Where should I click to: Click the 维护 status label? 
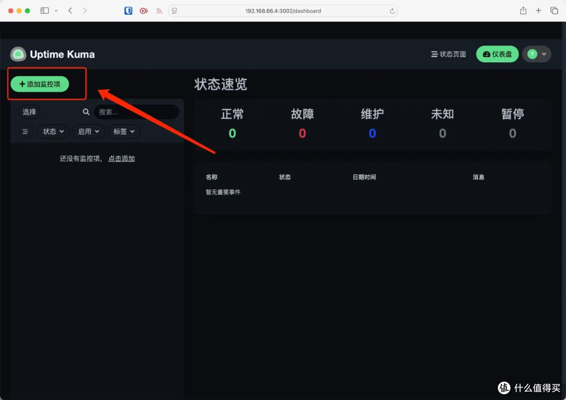pos(373,114)
